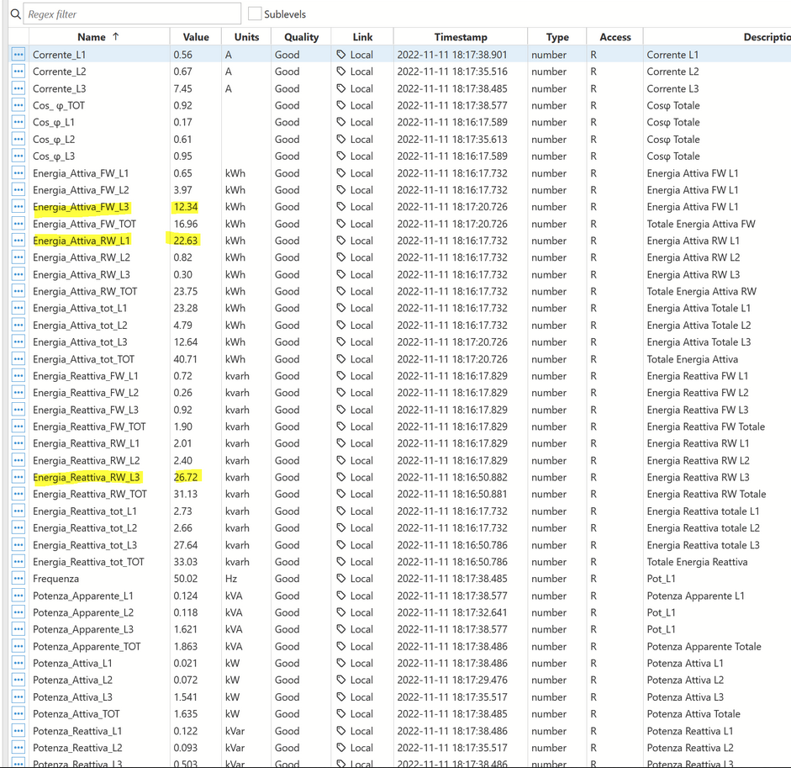Open the ellipsis menu for Corrente_L1
The height and width of the screenshot is (768, 791).
[x=18, y=55]
